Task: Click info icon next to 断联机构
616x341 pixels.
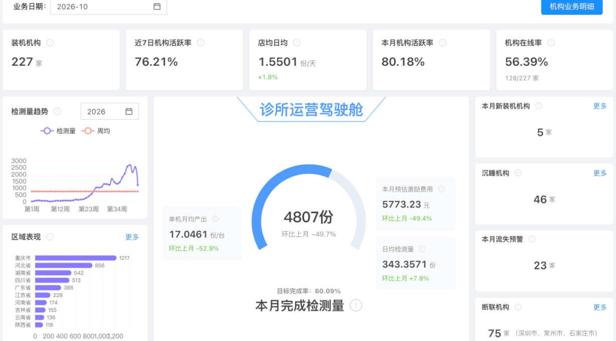Action: pos(518,307)
